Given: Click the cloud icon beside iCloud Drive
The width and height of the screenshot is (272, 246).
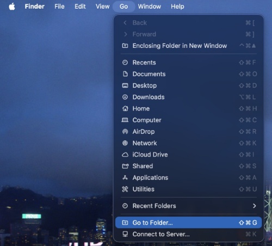Looking at the screenshot, I should click(x=125, y=155).
